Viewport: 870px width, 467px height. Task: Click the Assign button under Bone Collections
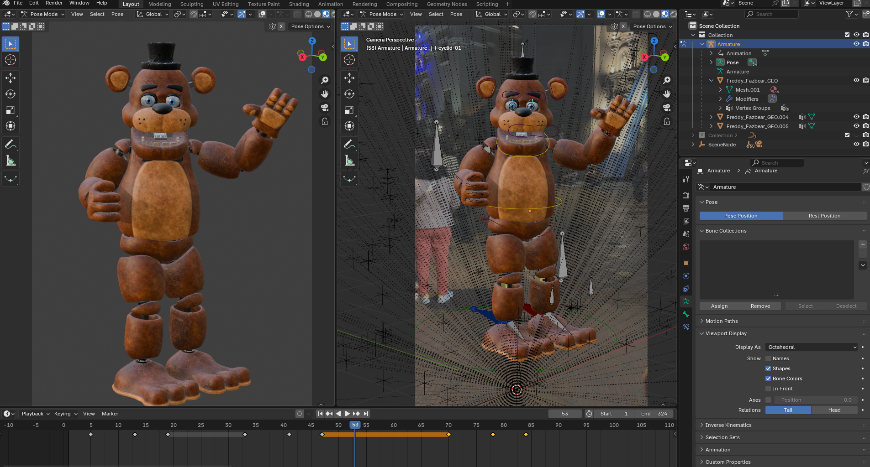(719, 306)
